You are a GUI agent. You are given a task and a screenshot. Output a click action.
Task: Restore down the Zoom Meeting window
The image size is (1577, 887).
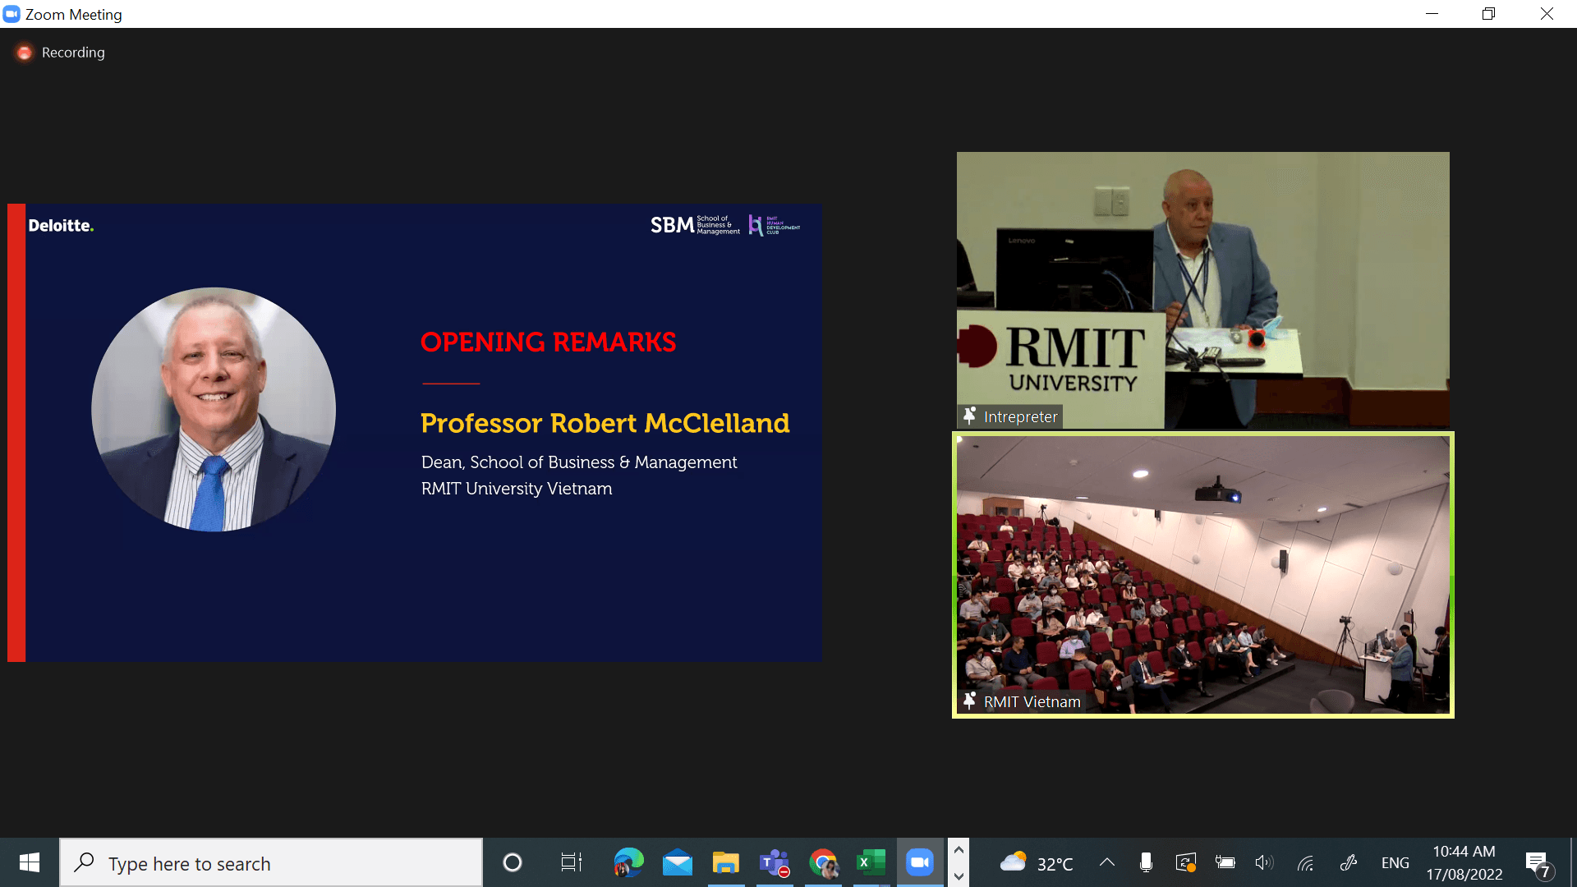(1489, 14)
